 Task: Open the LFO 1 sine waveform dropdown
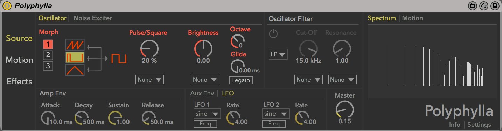coord(207,114)
